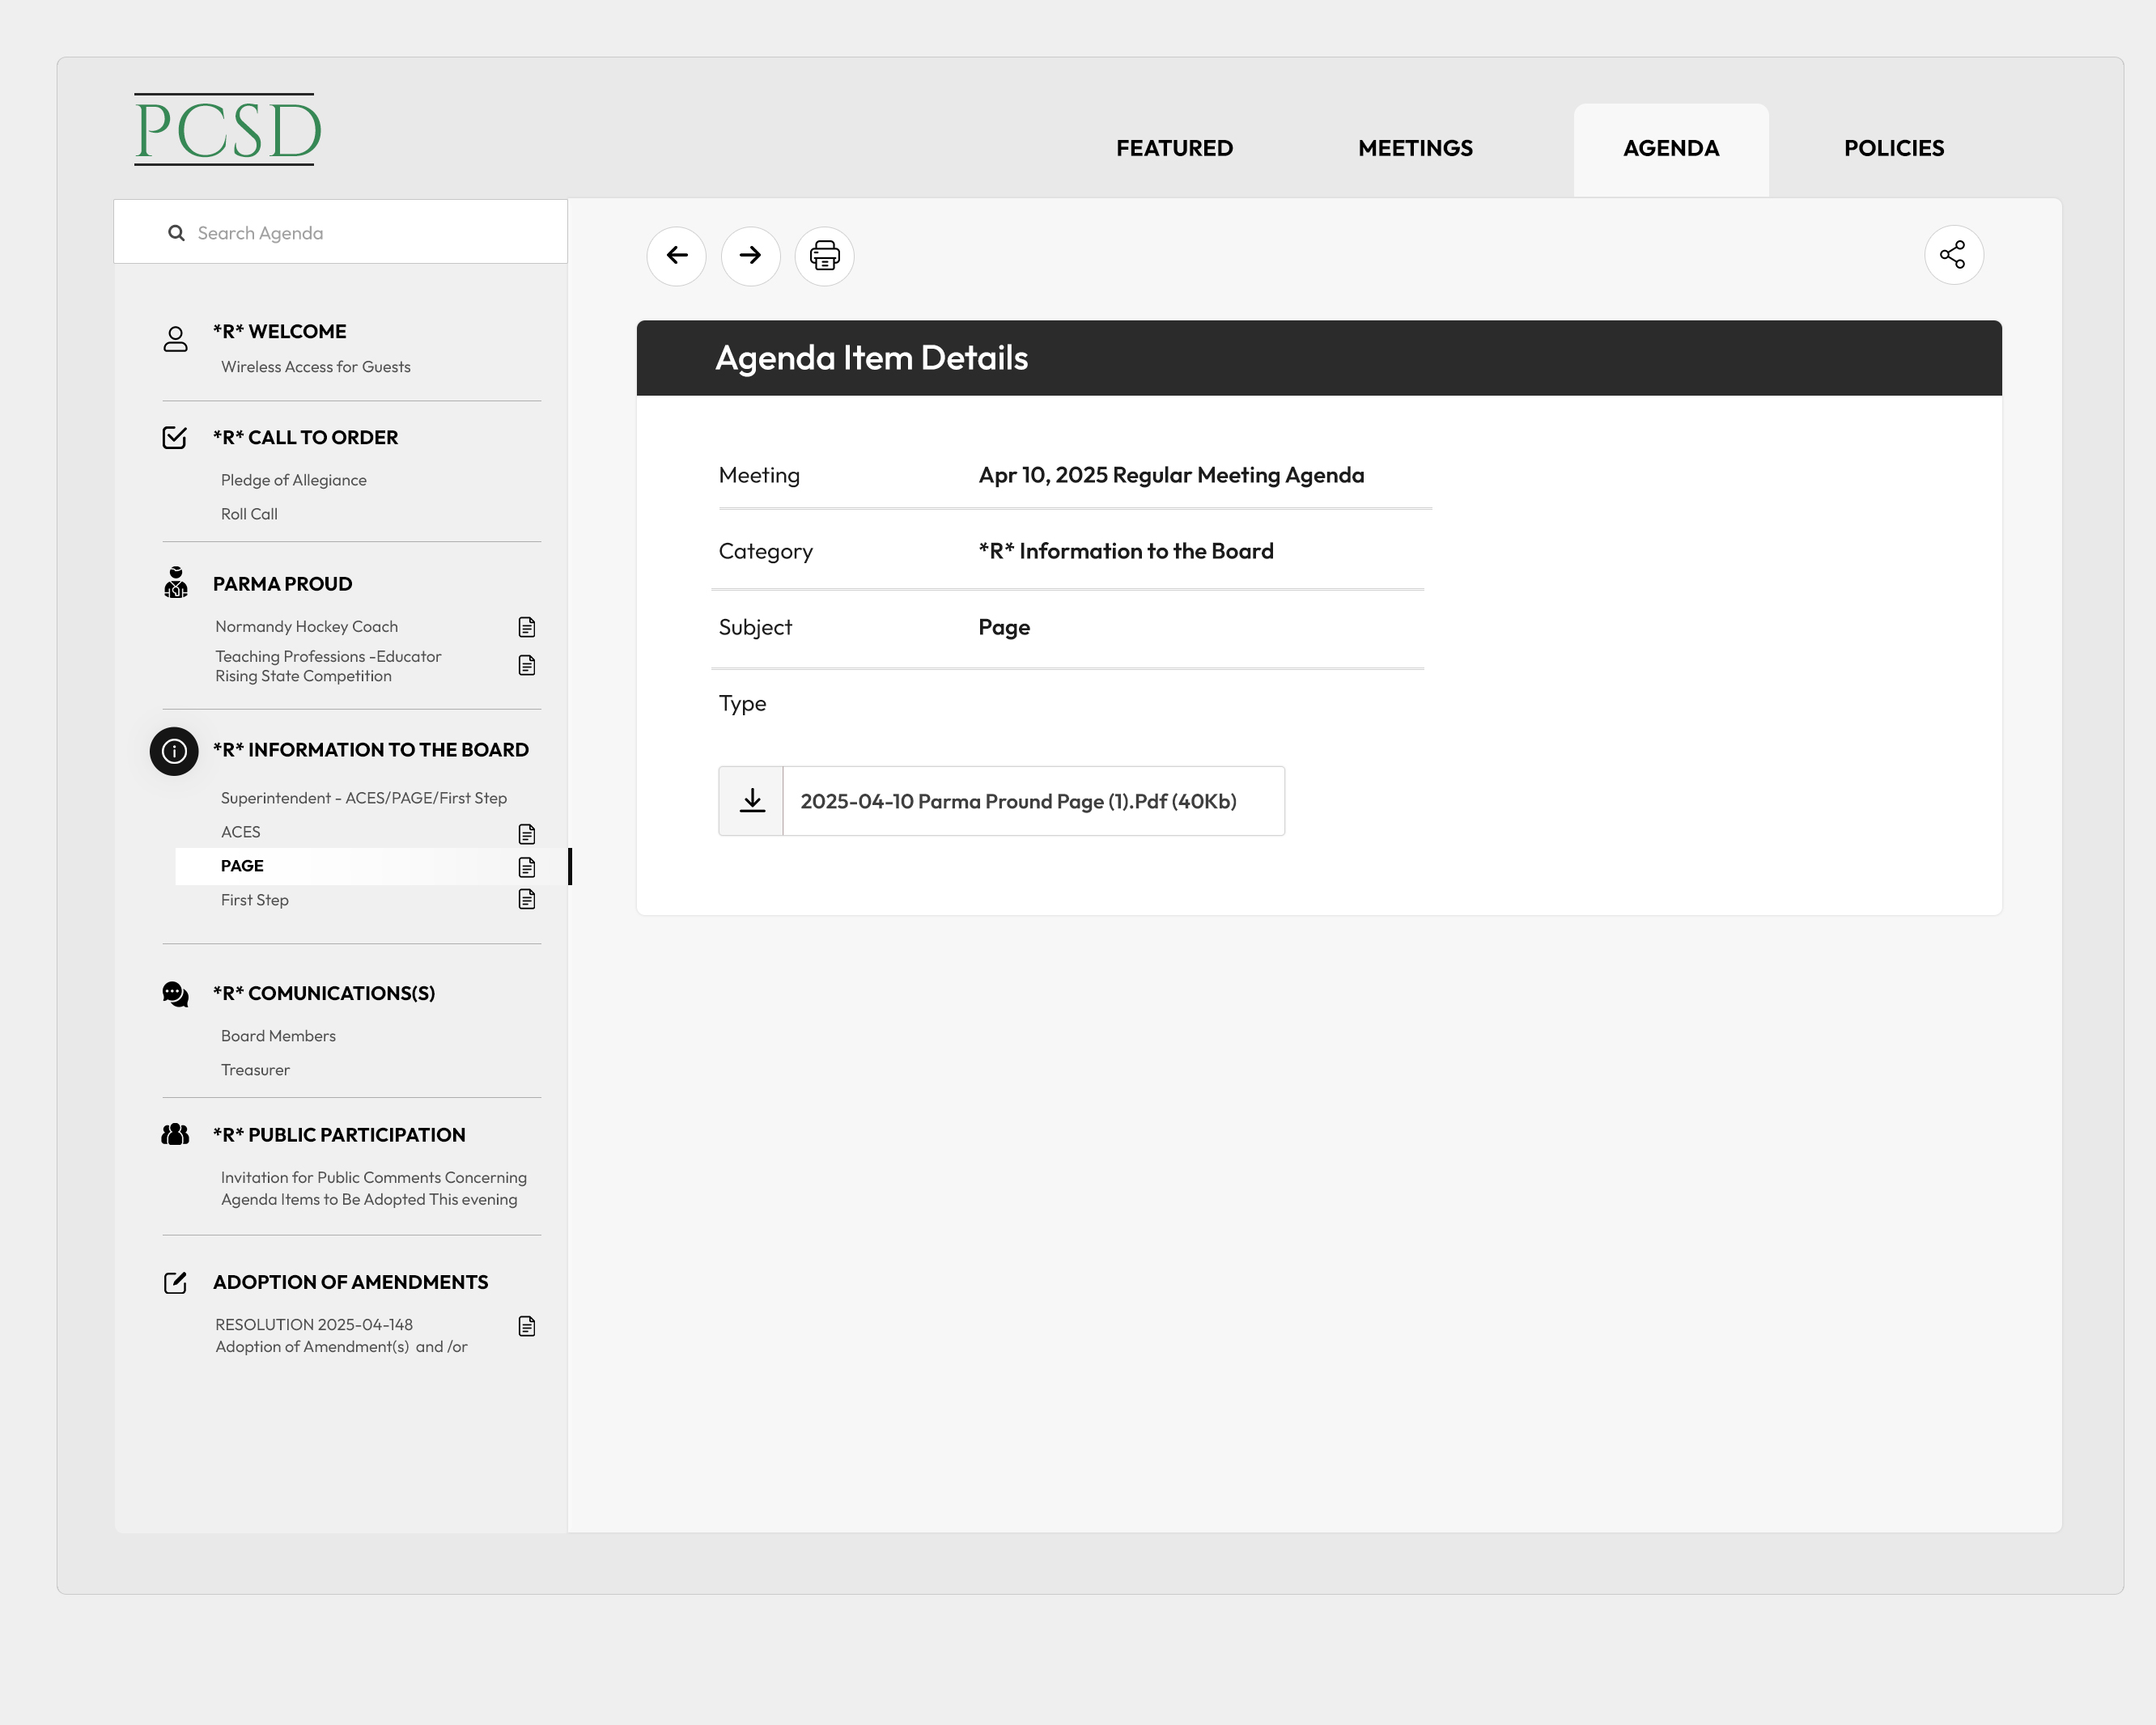This screenshot has width=2156, height=1725.
Task: Open the document icon next to ACES
Action: [x=526, y=833]
